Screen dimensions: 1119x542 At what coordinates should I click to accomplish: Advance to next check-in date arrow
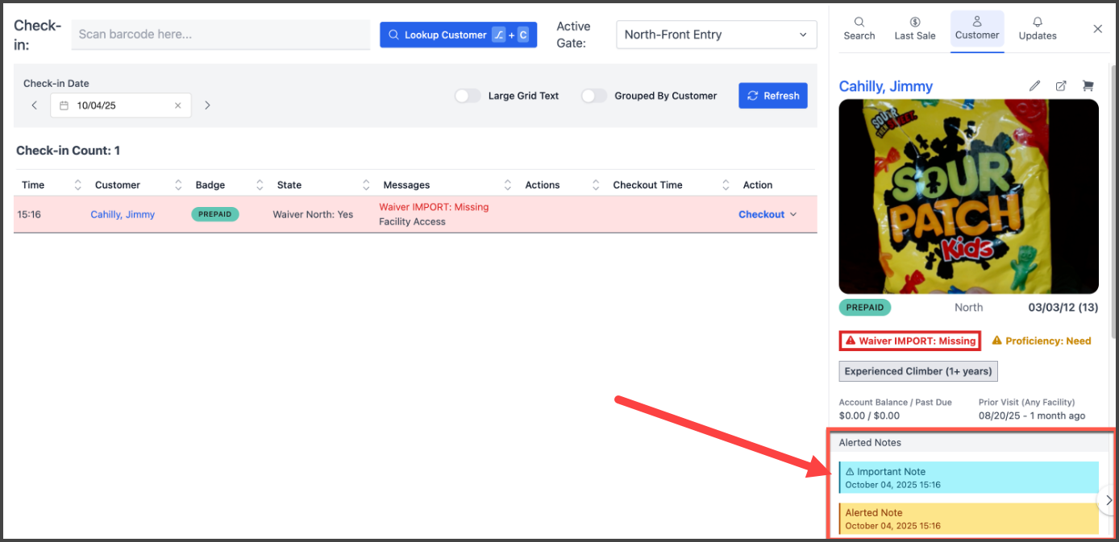pos(207,106)
